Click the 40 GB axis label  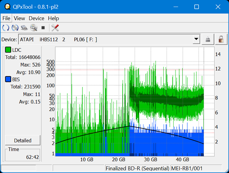tap(183, 160)
